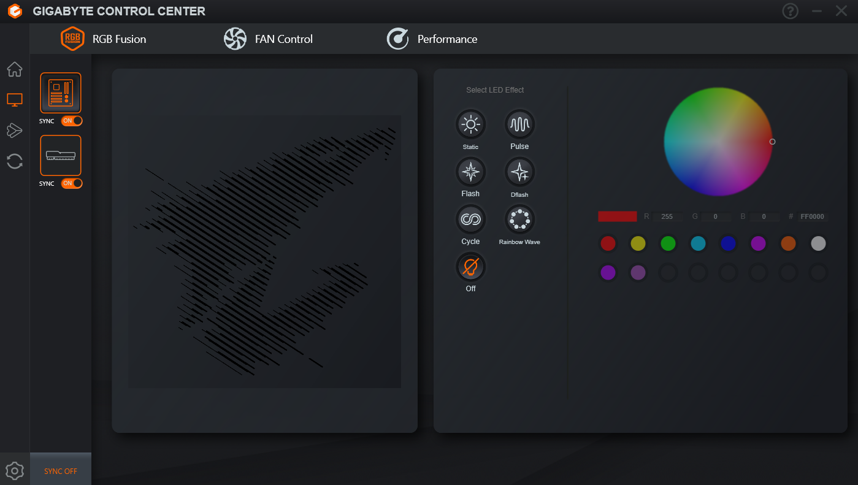Viewport: 858px width, 485px height.
Task: Close the Gigabyte Control Center window
Action: tap(841, 11)
